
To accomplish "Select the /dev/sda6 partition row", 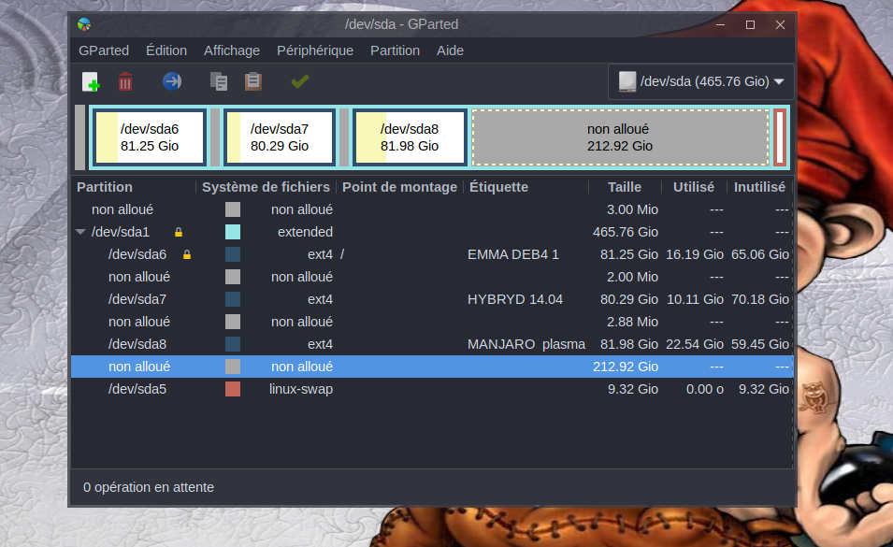I will coord(432,254).
